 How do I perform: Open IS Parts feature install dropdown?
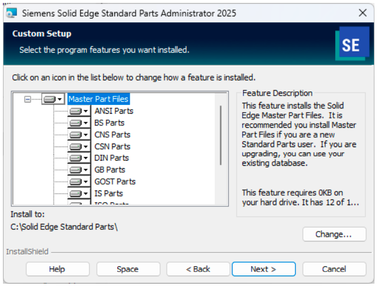pos(79,193)
